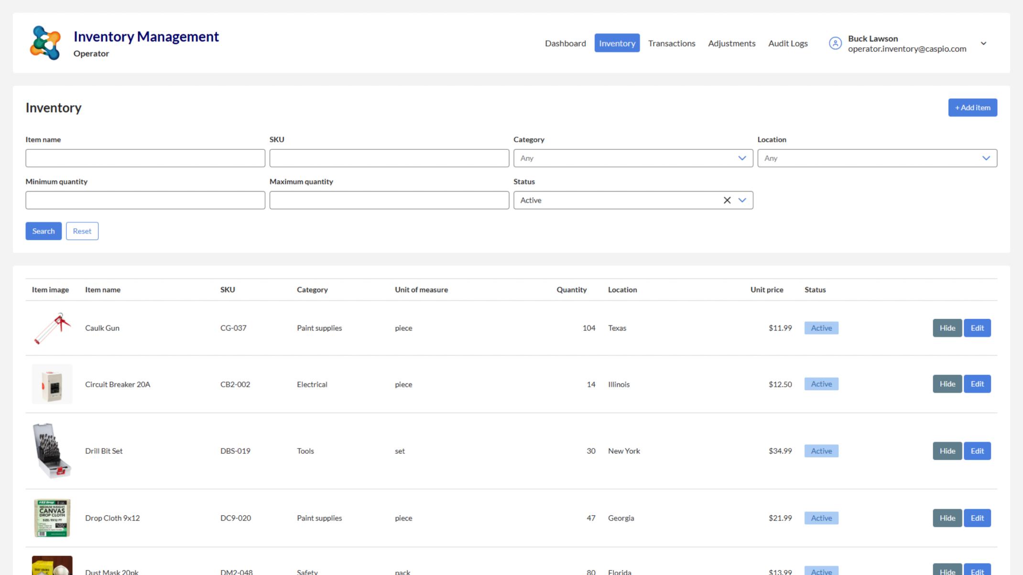Clear the Active status filter with the X
The image size is (1023, 575).
point(727,200)
